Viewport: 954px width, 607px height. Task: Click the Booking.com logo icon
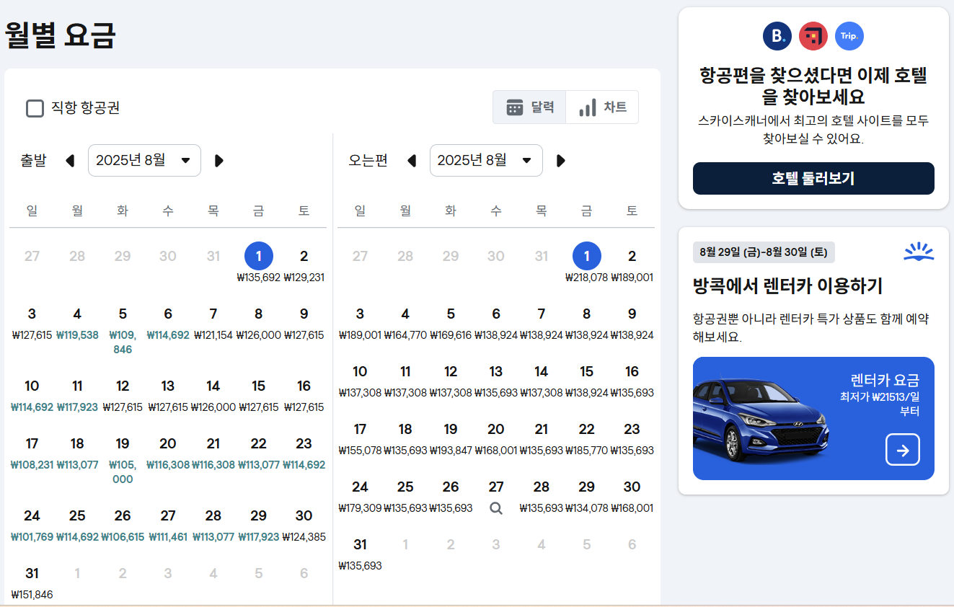tap(777, 36)
